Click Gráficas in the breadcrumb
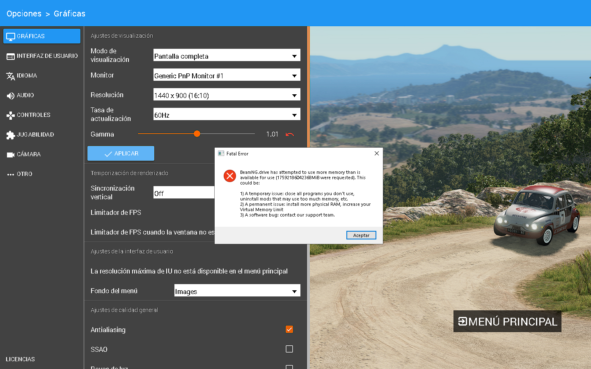Image resolution: width=591 pixels, height=369 pixels. tap(69, 14)
